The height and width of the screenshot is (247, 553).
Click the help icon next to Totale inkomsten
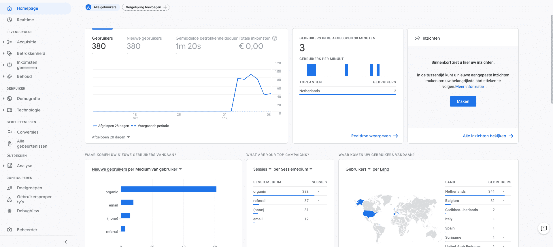275,38
